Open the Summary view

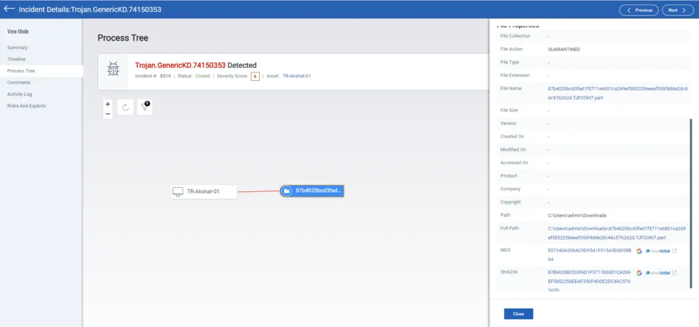18,48
